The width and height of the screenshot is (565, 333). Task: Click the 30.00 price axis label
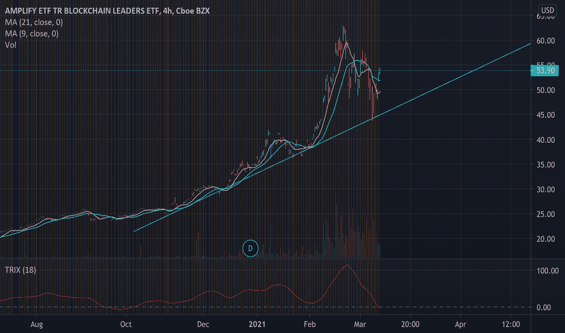(546, 190)
